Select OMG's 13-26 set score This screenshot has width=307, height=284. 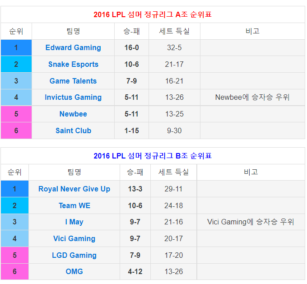coord(173,272)
